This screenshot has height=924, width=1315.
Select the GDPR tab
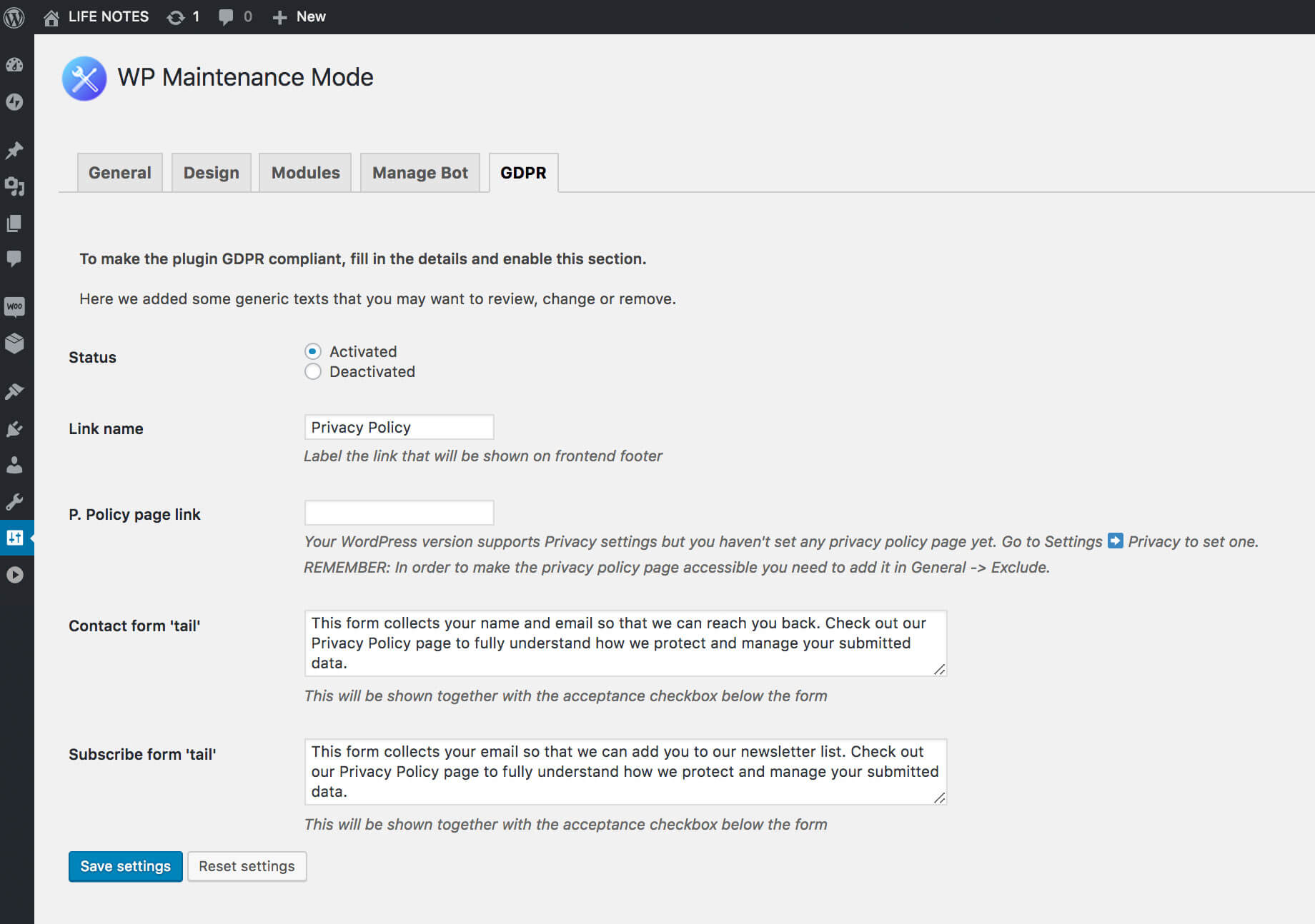pos(523,173)
